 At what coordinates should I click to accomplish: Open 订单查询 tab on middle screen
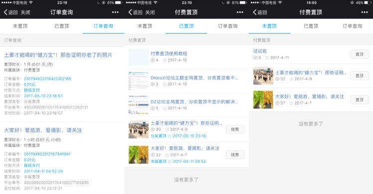pyautogui.click(x=228, y=26)
